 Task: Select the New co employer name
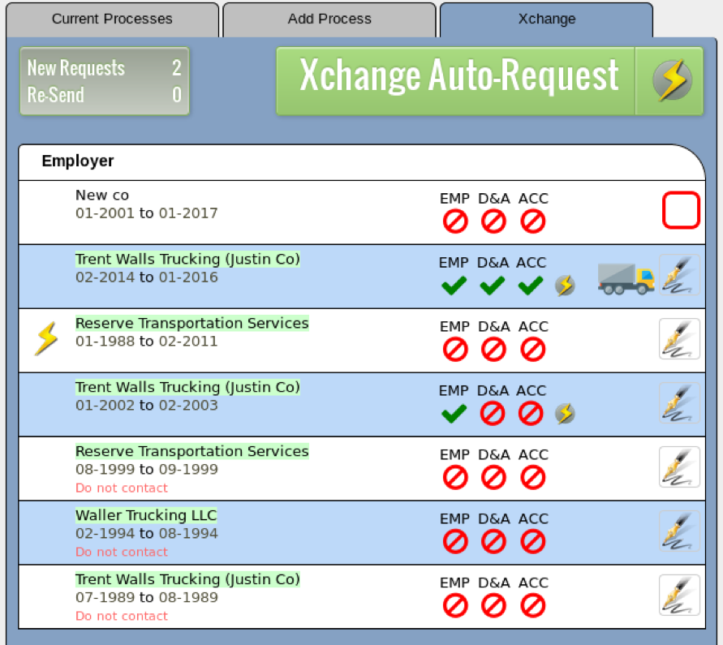point(102,196)
